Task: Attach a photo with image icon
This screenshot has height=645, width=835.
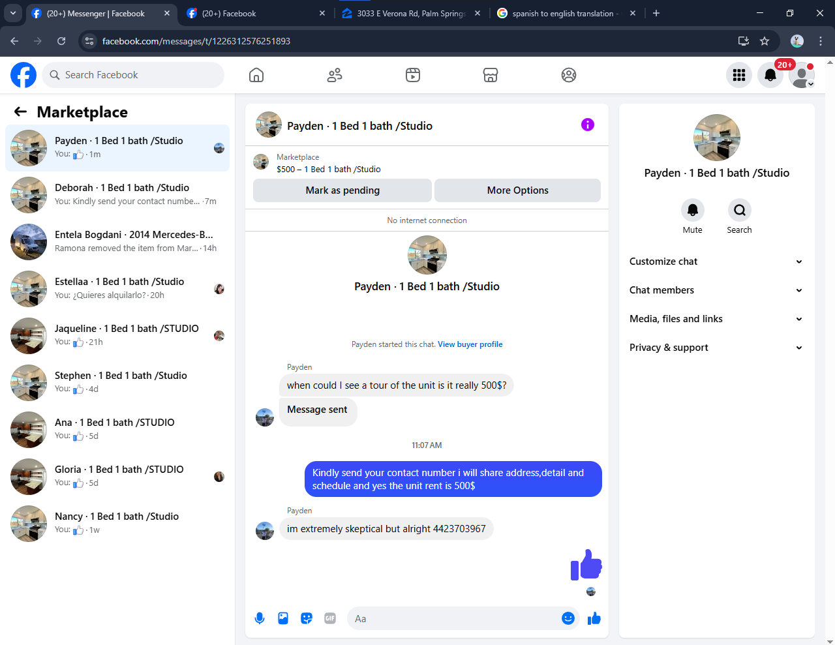Action: pyautogui.click(x=283, y=618)
